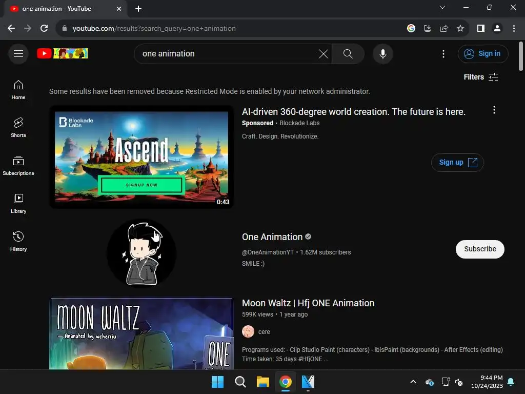
Task: Open Windows taskbar search
Action: point(240,382)
